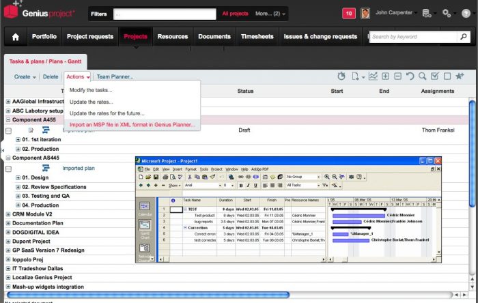This screenshot has width=478, height=303.
Task: Click the blue horizontal scrollbar at bottom
Action: [148, 295]
